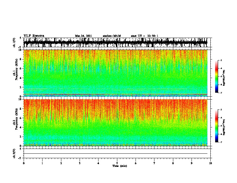Click the time axis tick label "3"
Image resolution: width=237 pixels, height=183 pixels.
(x=80, y=163)
